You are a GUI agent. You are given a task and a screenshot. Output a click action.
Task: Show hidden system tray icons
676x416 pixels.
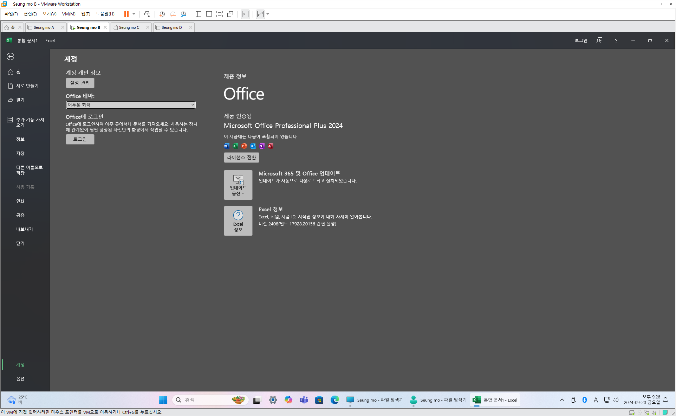click(x=562, y=400)
